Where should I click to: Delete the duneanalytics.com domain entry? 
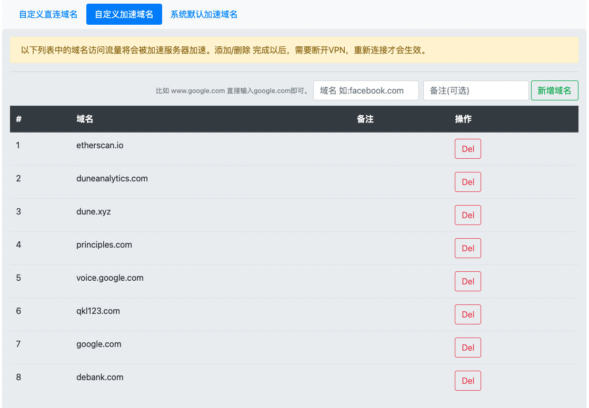467,182
